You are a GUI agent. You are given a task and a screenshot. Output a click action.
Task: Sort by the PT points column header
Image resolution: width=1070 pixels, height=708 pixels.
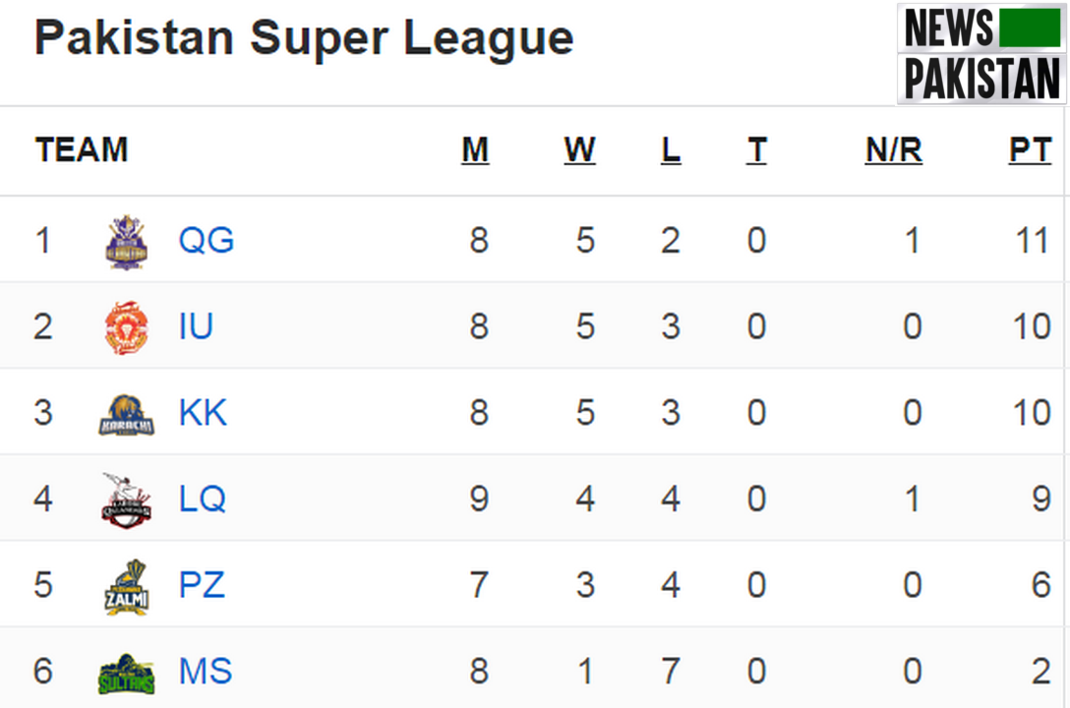pyautogui.click(x=1030, y=150)
